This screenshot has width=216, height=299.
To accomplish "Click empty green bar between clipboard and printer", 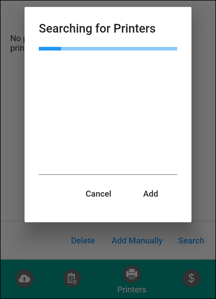I will pyautogui.click(x=102, y=278).
